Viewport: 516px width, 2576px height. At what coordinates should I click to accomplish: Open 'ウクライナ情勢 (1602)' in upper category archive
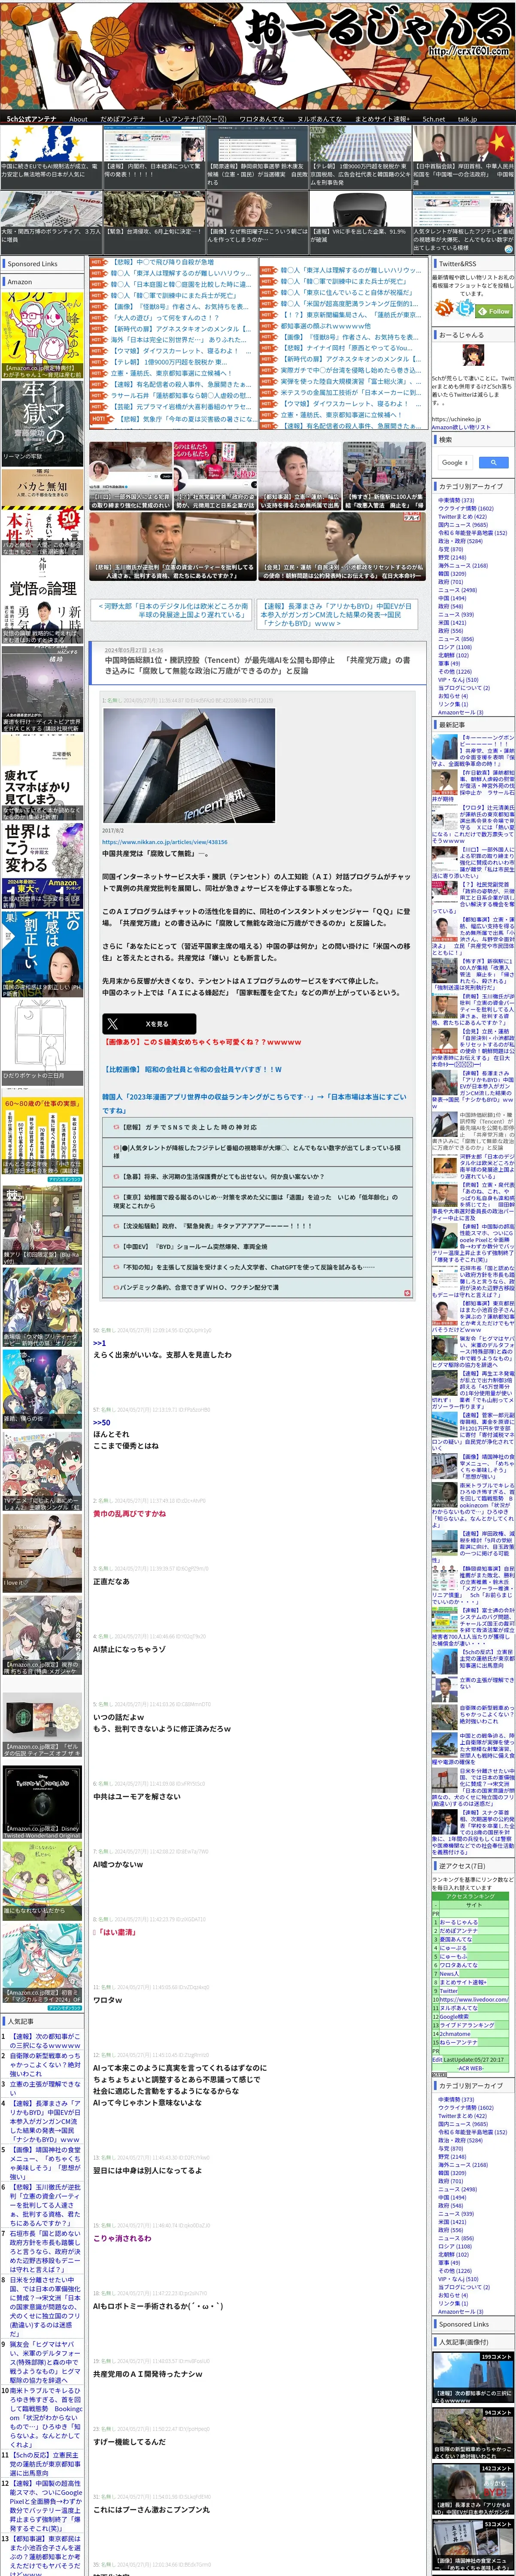(x=466, y=508)
